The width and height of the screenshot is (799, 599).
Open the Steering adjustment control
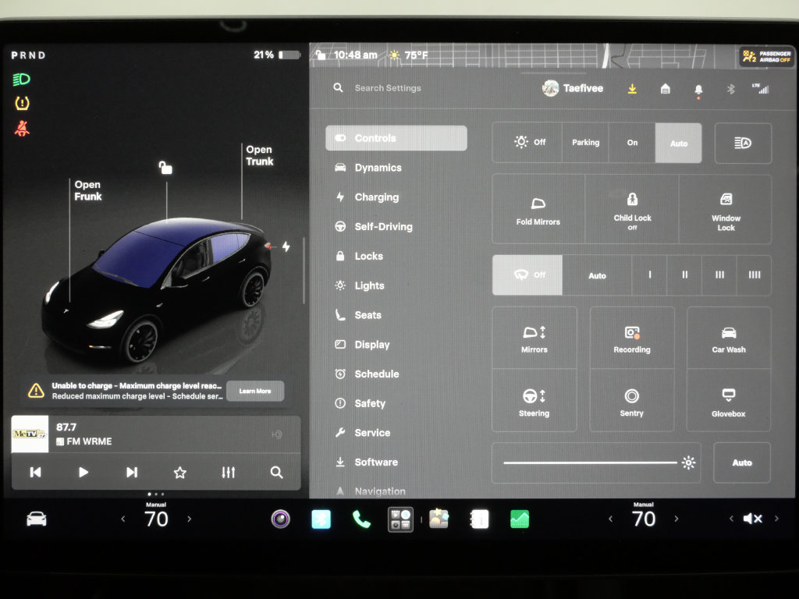click(534, 402)
